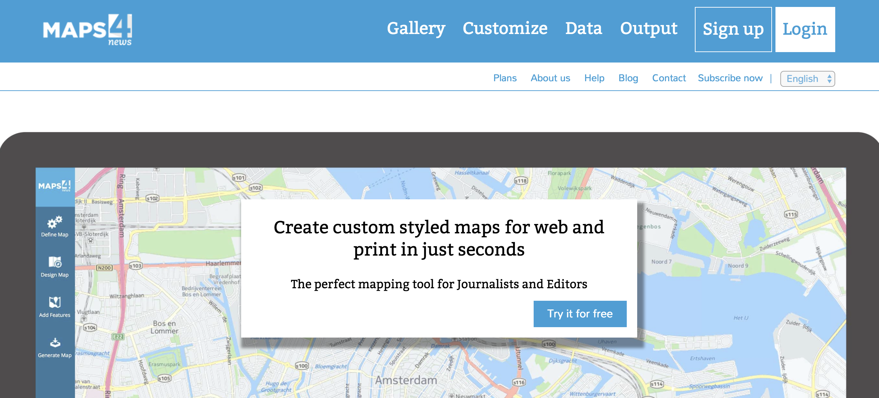879x398 pixels.
Task: Open the Customize menu item
Action: [505, 28]
